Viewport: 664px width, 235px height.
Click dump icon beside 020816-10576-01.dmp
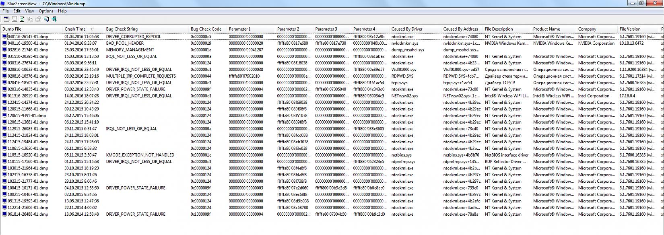click(5, 76)
